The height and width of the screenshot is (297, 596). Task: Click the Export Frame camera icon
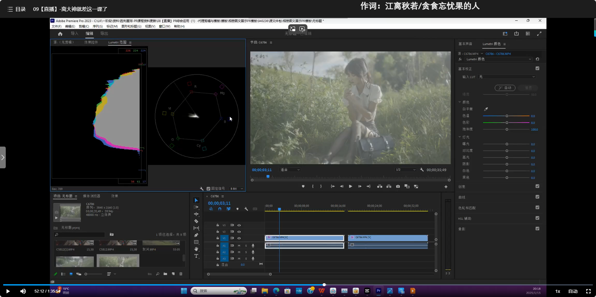point(398,187)
